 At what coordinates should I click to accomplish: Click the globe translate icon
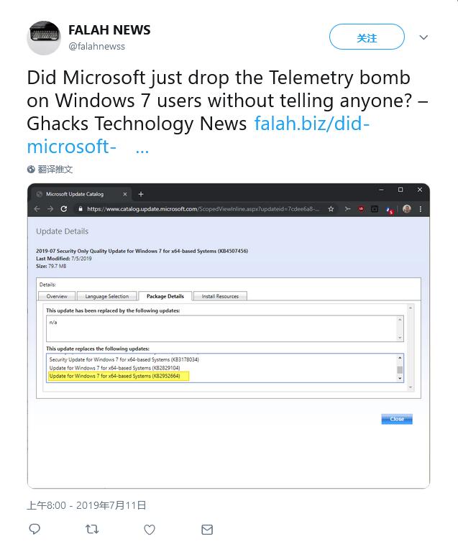(31, 170)
